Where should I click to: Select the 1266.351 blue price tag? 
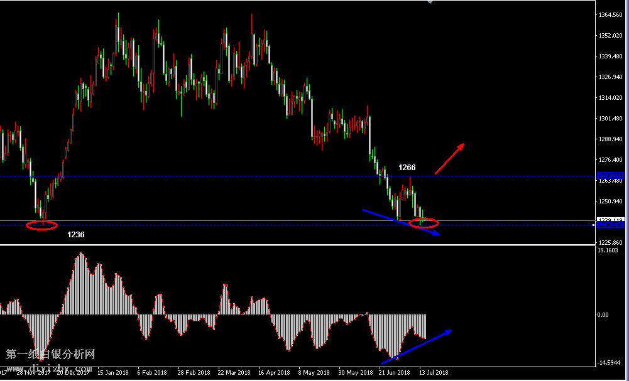[609, 175]
